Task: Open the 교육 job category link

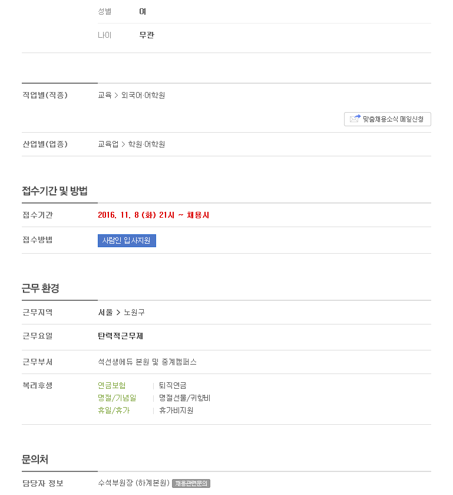Action: click(105, 95)
